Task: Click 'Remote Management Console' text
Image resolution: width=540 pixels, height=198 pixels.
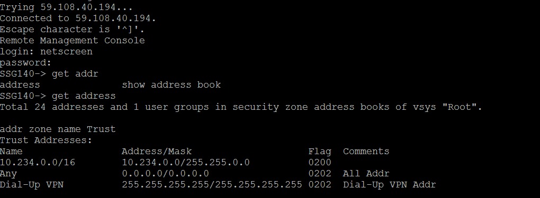Action: 73,41
